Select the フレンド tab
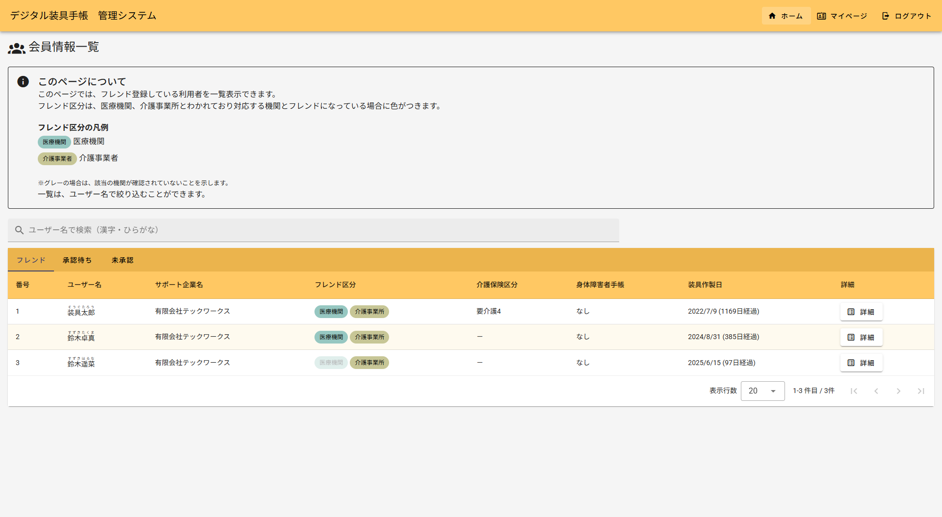The width and height of the screenshot is (942, 517). (x=31, y=260)
